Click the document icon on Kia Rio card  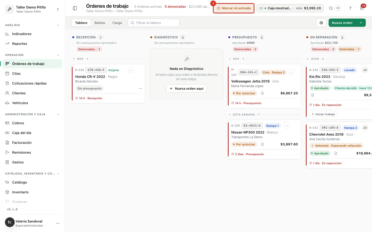click(312, 95)
